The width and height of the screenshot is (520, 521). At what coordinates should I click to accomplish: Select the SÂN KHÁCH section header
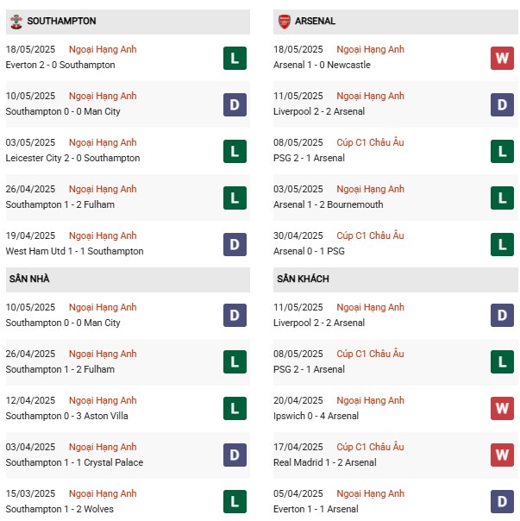coord(303,279)
